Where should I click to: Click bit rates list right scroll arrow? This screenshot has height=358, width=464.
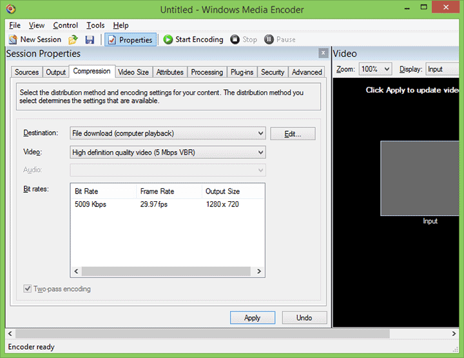(x=259, y=271)
